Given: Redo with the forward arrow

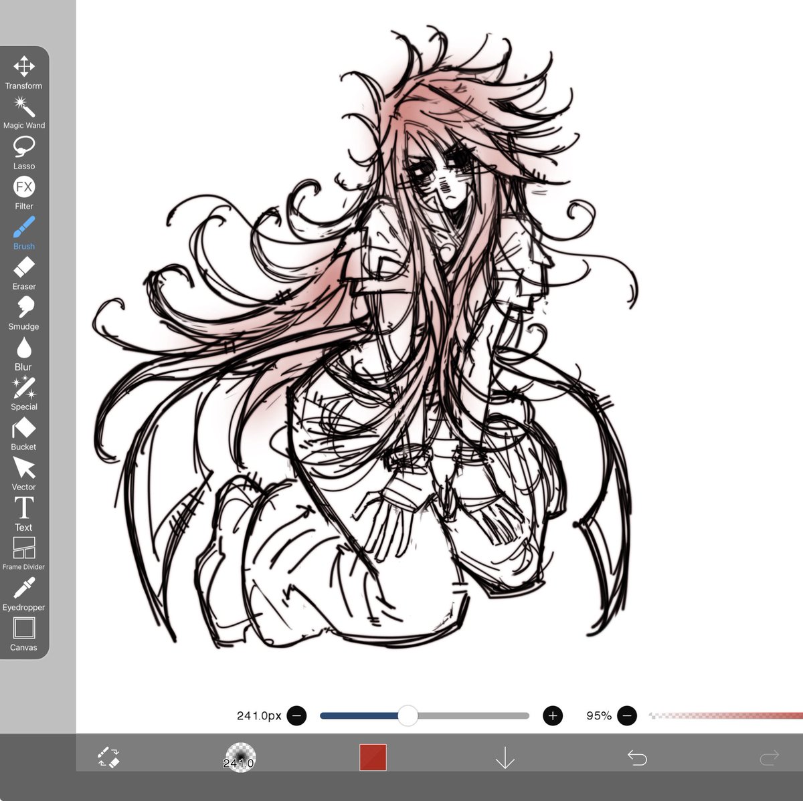Looking at the screenshot, I should pyautogui.click(x=770, y=758).
